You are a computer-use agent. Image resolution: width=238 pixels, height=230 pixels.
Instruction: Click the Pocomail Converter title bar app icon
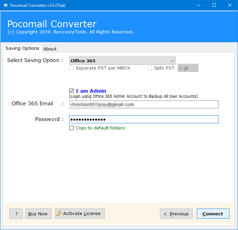click(5, 5)
